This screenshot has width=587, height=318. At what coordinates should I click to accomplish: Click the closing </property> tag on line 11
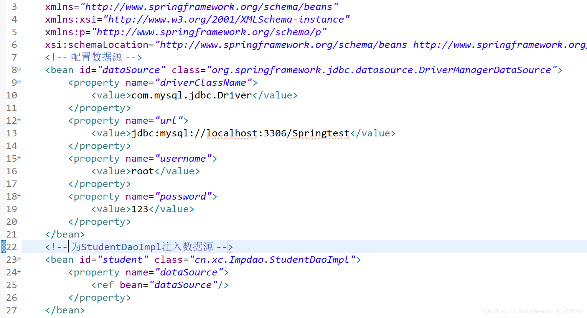pos(100,108)
